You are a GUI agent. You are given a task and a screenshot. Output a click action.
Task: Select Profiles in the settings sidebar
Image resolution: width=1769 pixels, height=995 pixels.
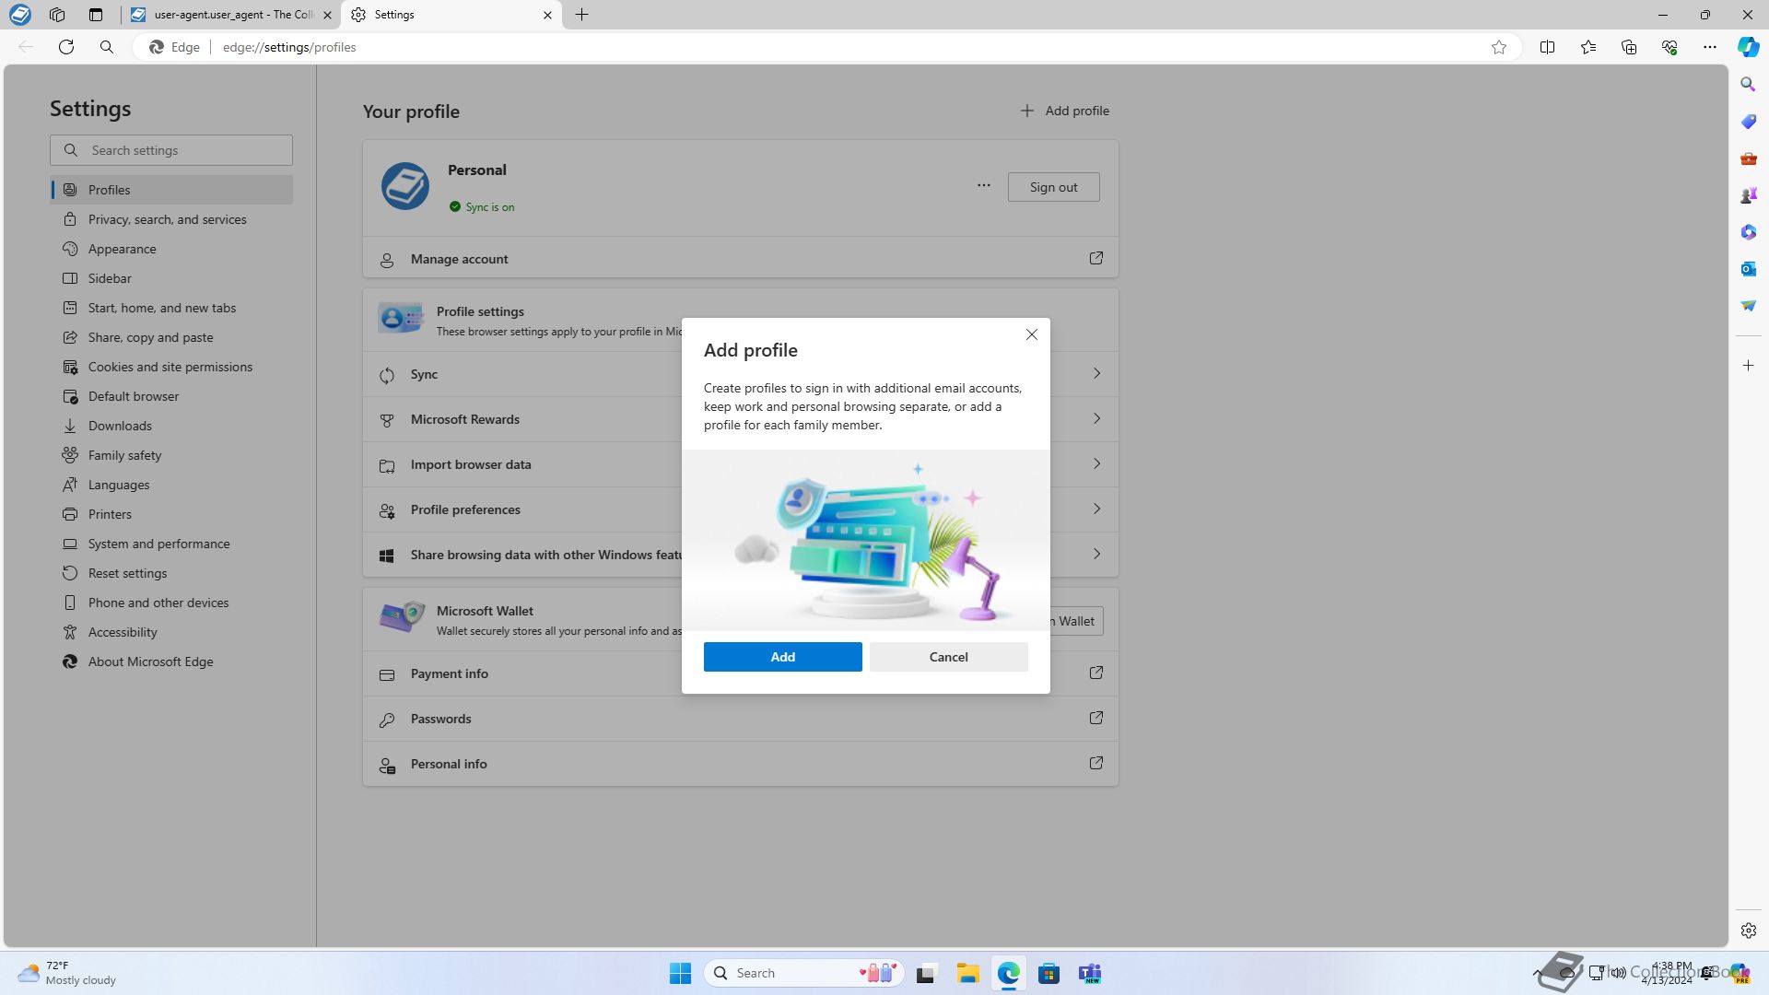tap(171, 190)
